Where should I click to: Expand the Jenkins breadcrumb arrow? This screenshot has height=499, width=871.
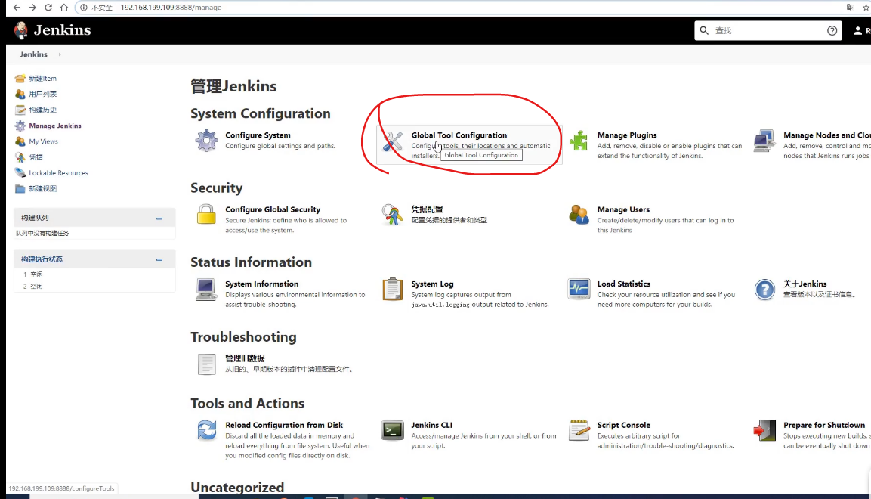tap(60, 54)
